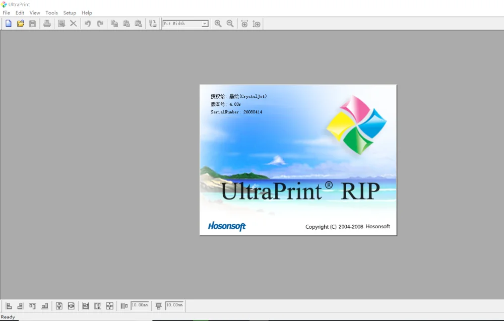
Task: Click the make same height icon
Action: (97, 306)
